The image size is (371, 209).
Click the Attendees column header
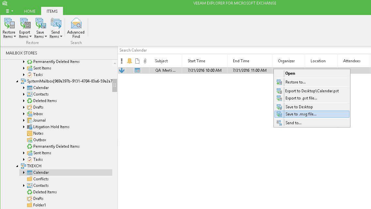[x=354, y=61]
